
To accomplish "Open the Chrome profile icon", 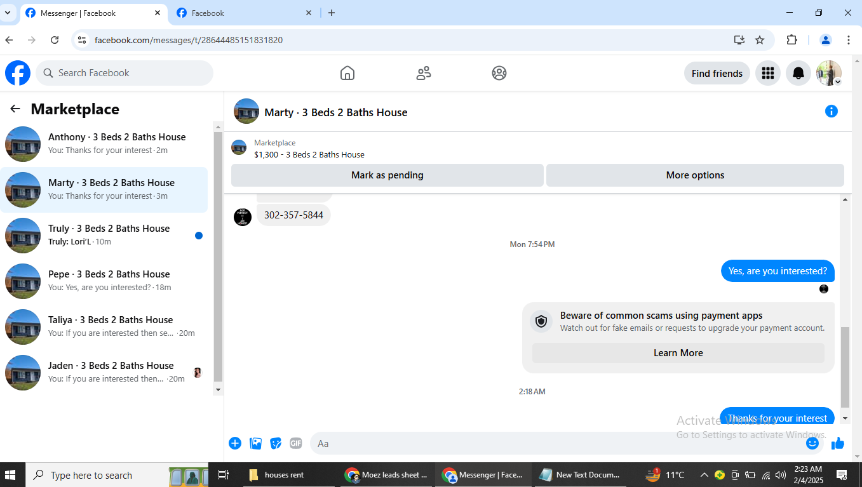I will pyautogui.click(x=826, y=40).
